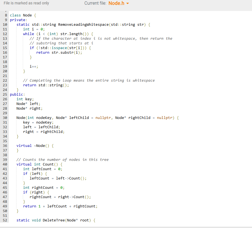The image size is (252, 228).
Task: Click line number 52 in the gutter
Action: pos(5,220)
